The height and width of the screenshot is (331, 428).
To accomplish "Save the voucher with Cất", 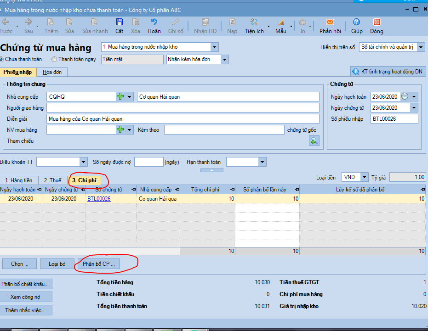I will (119, 26).
